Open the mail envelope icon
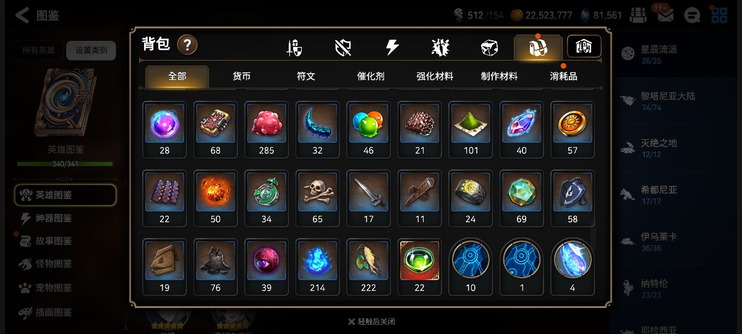 click(665, 15)
